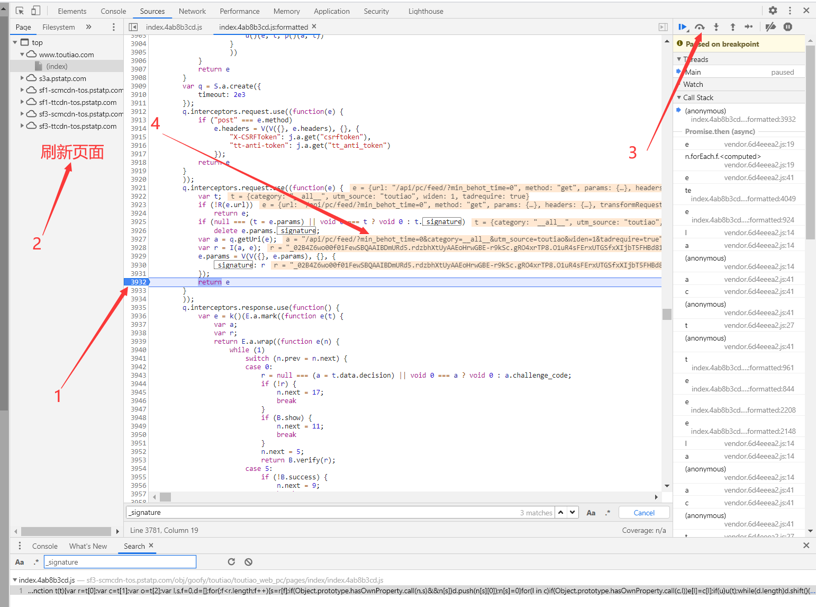This screenshot has height=607, width=816.
Task: Click the Search drawer query field
Action: coord(120,562)
